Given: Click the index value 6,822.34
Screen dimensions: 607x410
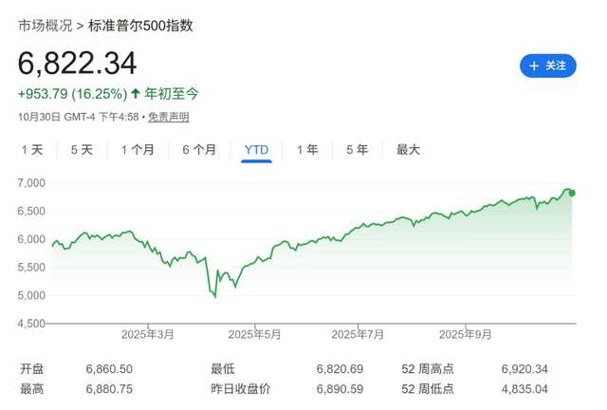Looking at the screenshot, I should click(x=77, y=64).
